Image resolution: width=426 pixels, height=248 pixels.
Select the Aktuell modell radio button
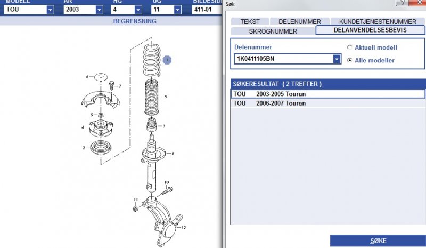350,47
